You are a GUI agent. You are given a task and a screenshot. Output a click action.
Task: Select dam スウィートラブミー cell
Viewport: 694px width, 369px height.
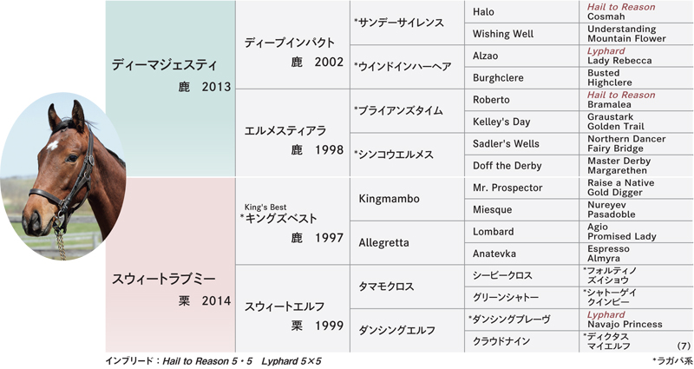(x=170, y=265)
